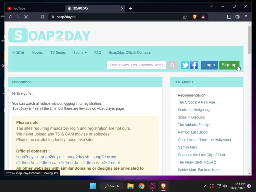This screenshot has height=192, width=256.
Task: Open s2dfree.nl domain link
Action: [111, 162]
